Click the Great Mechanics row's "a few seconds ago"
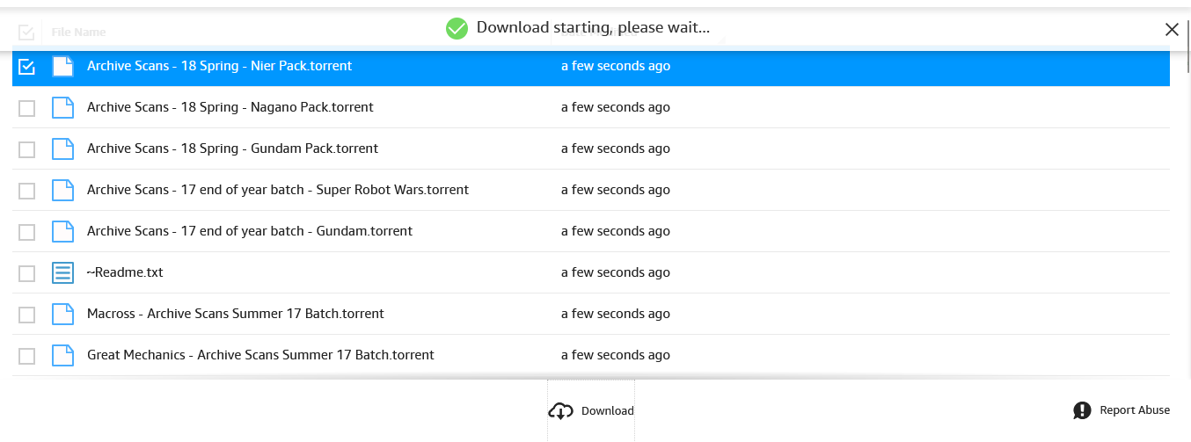This screenshot has height=442, width=1191. (x=616, y=355)
